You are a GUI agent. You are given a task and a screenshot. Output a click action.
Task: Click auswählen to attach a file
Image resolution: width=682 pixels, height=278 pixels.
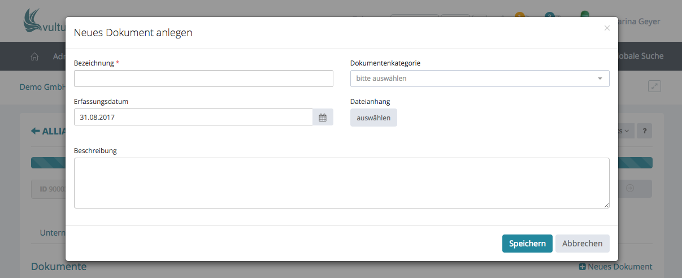pyautogui.click(x=373, y=118)
